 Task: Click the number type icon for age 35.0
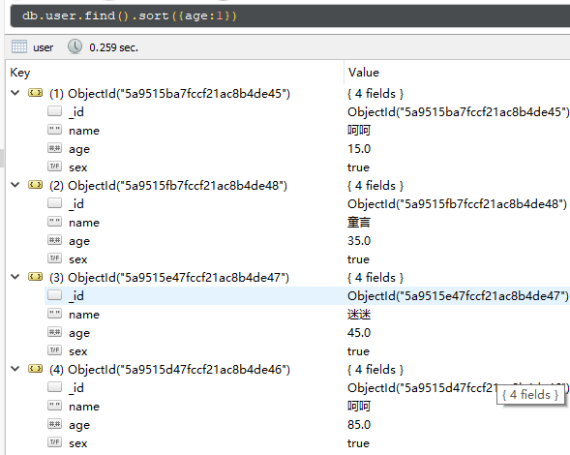click(x=54, y=240)
